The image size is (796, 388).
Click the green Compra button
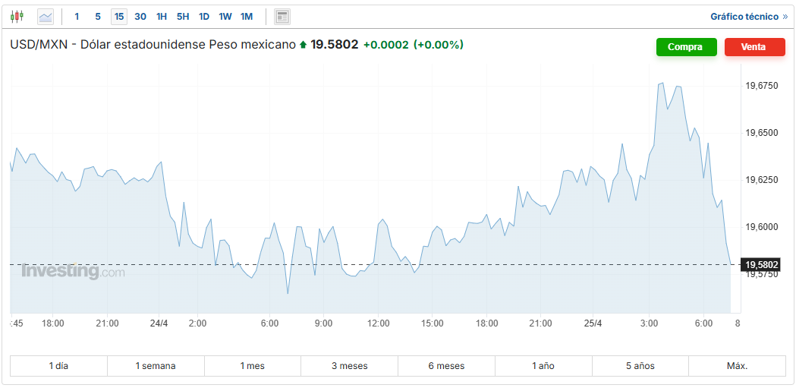[686, 47]
